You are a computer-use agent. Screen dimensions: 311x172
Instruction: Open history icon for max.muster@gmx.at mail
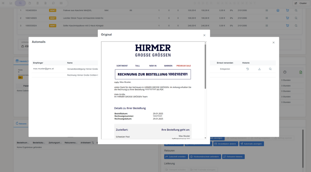tap(248, 69)
